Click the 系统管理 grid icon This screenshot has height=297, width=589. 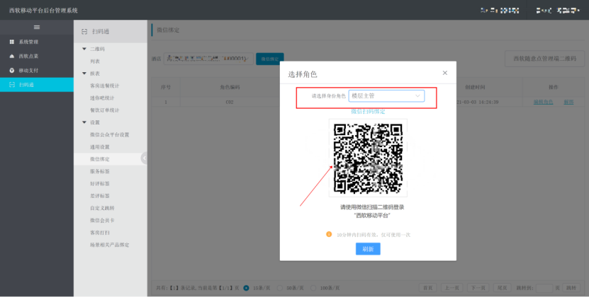(11, 42)
